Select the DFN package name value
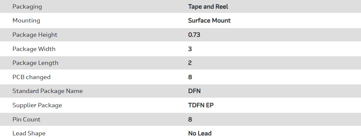Screen dimensions: 361x139 coord(194,91)
